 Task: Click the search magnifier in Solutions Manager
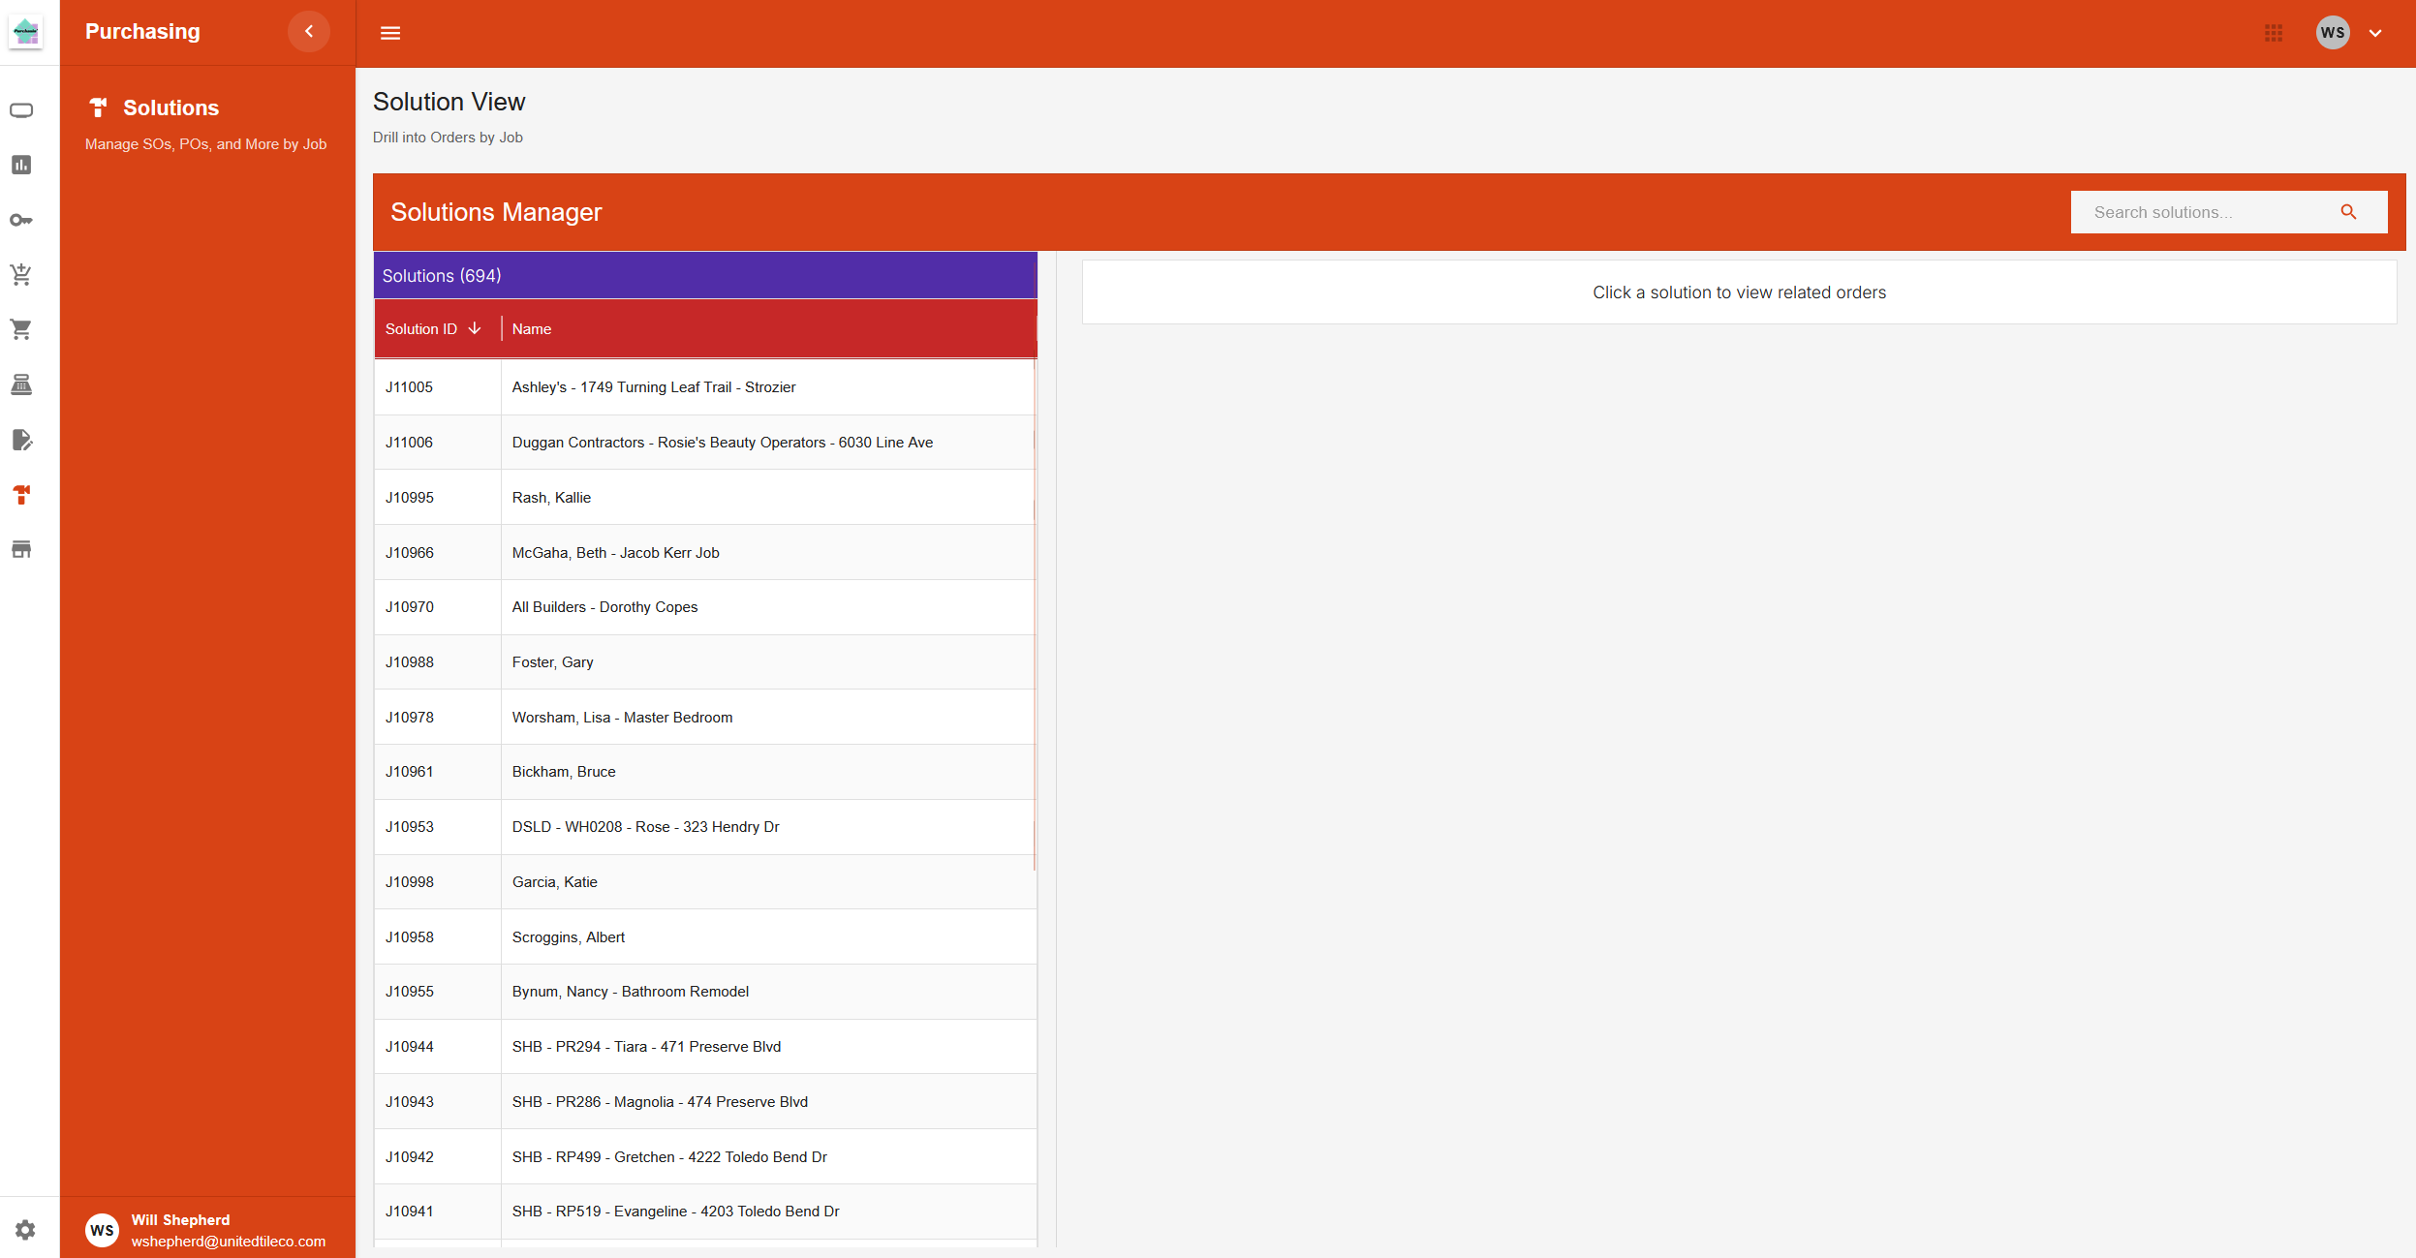click(2349, 211)
